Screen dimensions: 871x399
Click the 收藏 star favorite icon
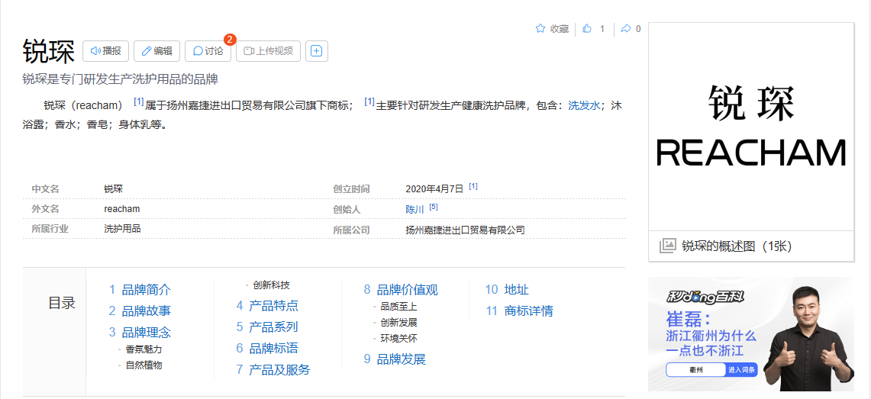tap(540, 28)
